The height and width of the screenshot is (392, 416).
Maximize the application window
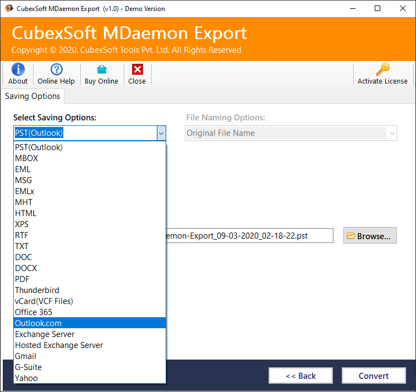[377, 8]
